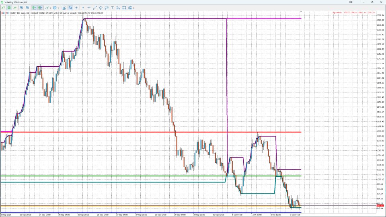Select the trendline drawing tool
Image resolution: width=386 pixels, height=217 pixels.
click(95, 8)
